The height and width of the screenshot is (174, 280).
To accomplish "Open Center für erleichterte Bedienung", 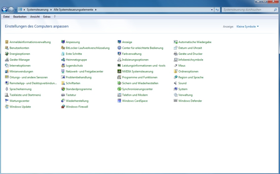I will click(x=143, y=48).
